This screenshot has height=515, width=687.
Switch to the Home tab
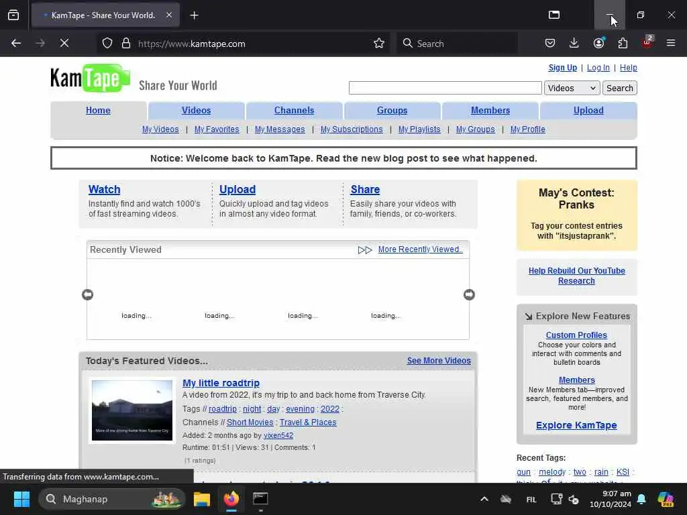point(98,111)
